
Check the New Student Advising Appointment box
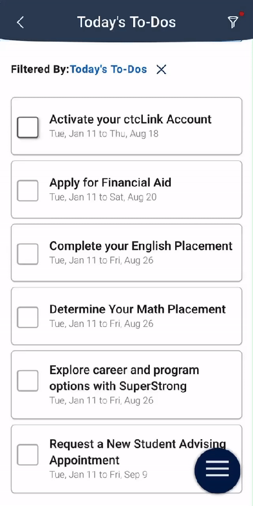coord(27,455)
